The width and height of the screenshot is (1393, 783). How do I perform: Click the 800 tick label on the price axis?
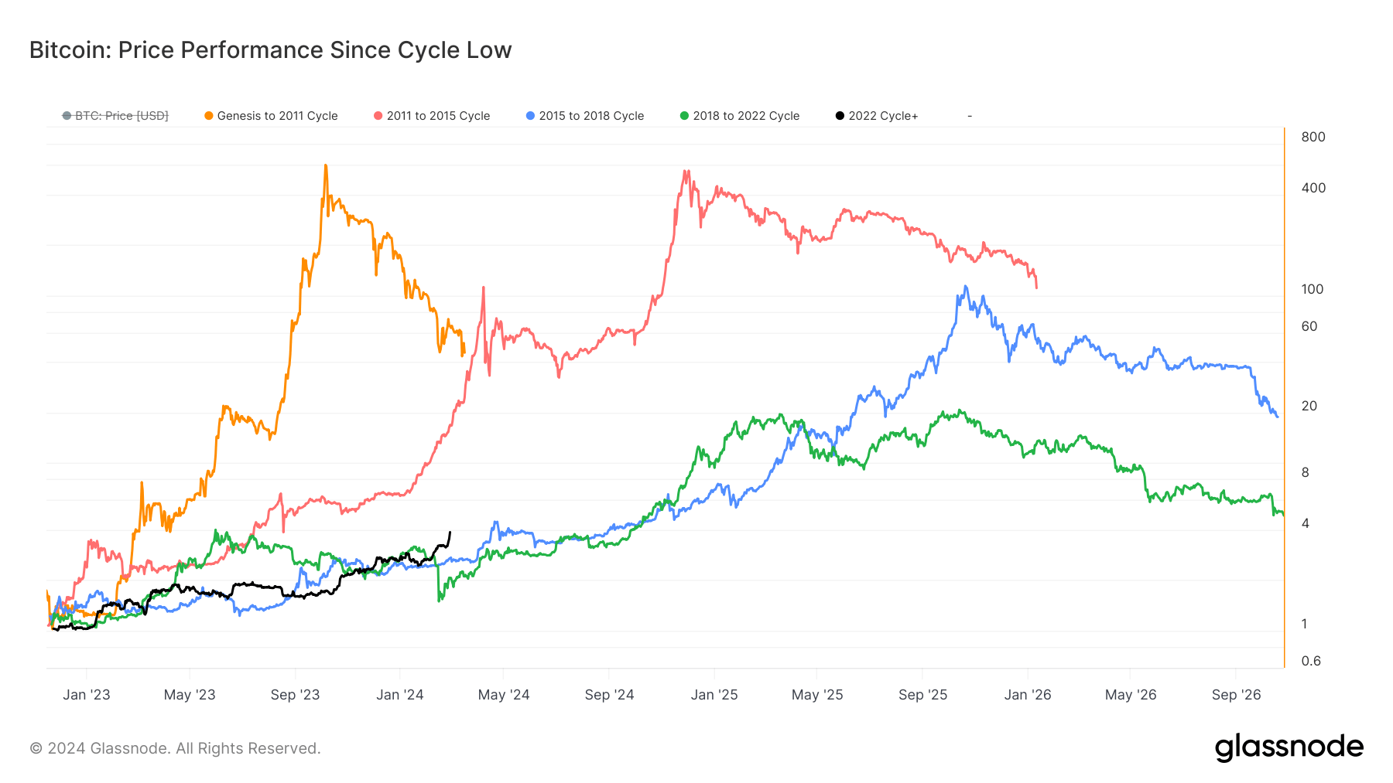pyautogui.click(x=1313, y=137)
